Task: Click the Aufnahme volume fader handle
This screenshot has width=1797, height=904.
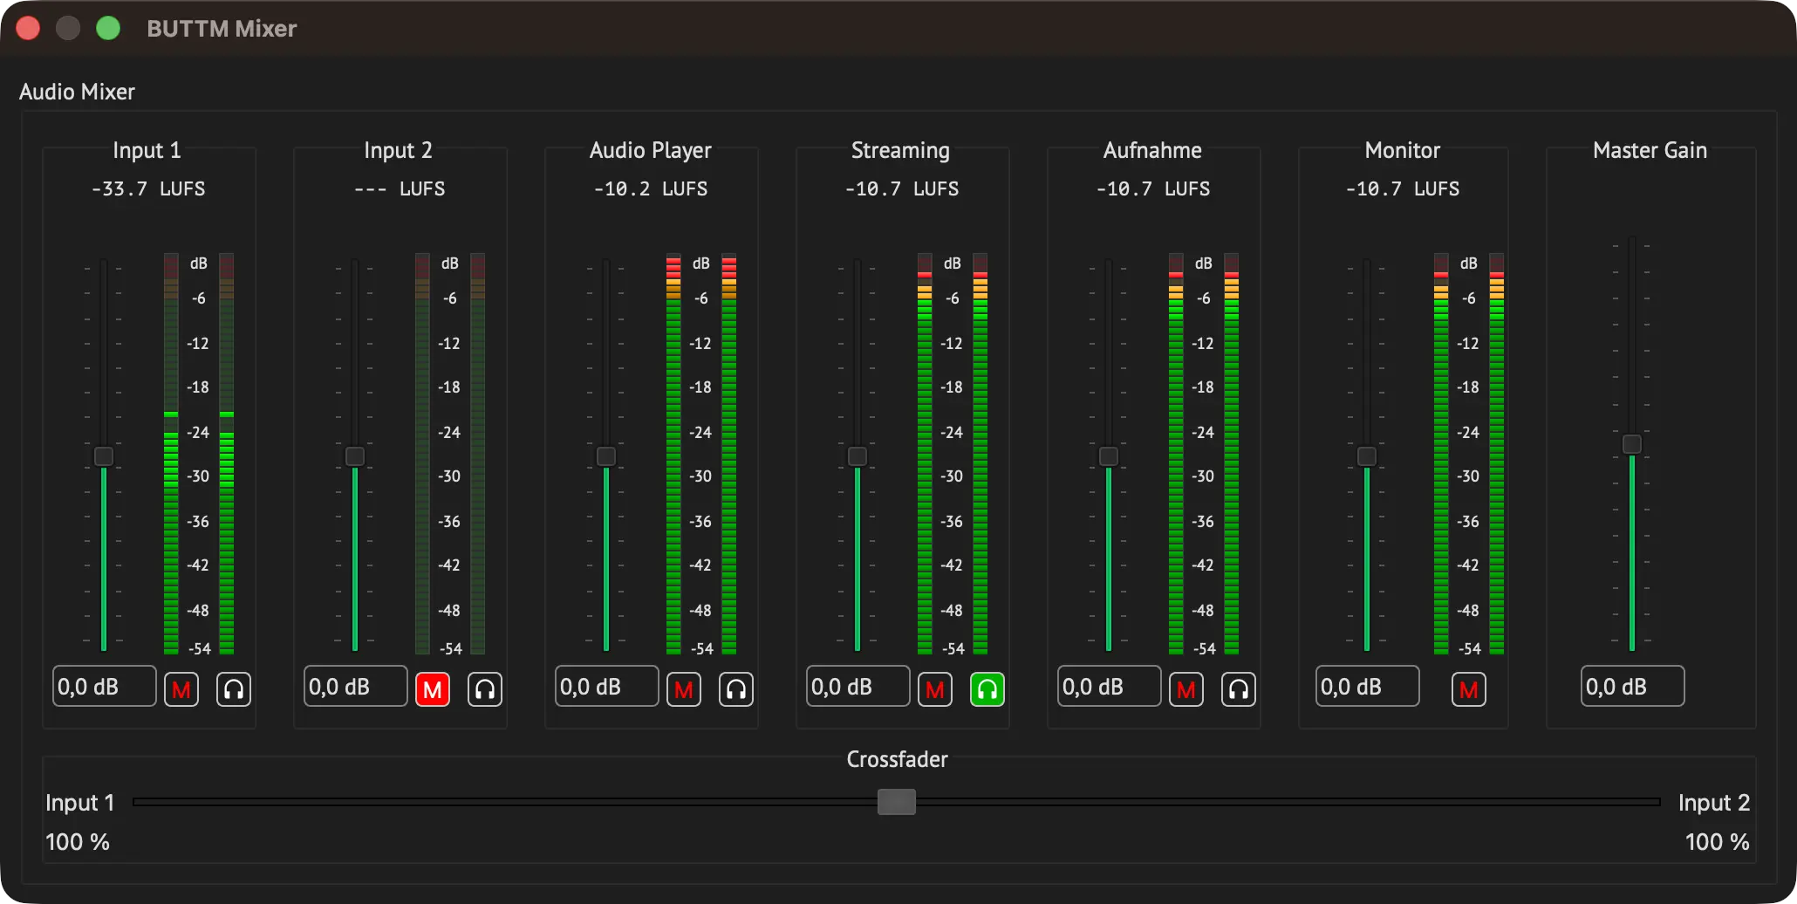Action: pyautogui.click(x=1109, y=456)
